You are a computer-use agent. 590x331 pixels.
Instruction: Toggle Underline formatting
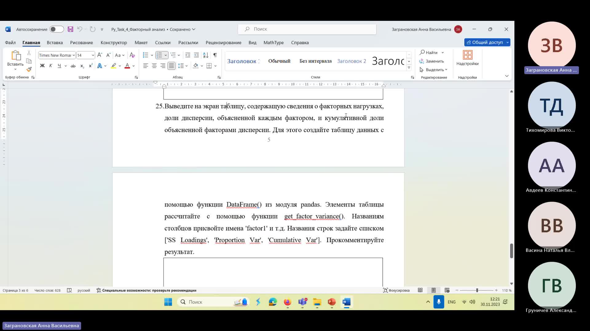click(59, 66)
